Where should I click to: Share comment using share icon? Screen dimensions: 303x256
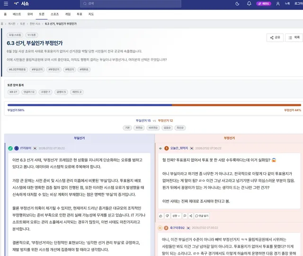click(191, 216)
